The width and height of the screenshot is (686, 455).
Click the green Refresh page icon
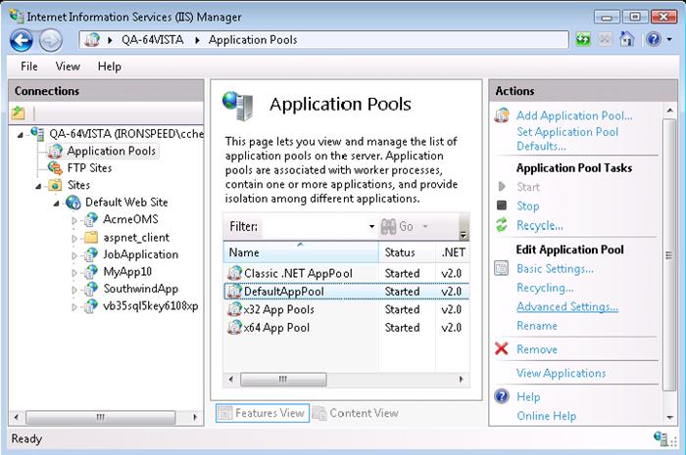583,40
